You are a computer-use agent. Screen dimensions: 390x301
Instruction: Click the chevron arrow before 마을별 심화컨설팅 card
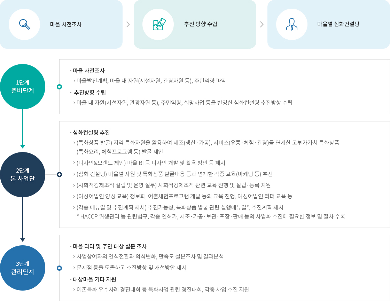(x=262, y=24)
